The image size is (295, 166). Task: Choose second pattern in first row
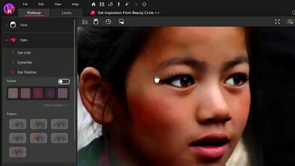click(39, 124)
